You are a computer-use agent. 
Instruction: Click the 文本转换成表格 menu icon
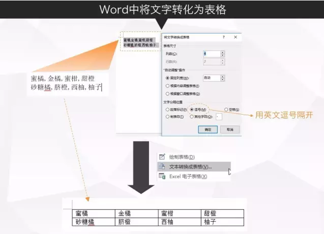[x=162, y=166]
